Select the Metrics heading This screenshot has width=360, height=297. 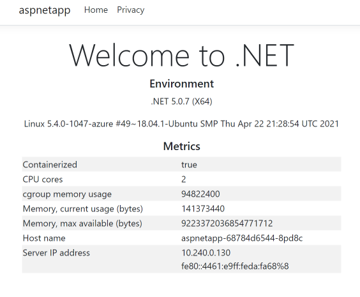click(x=182, y=146)
